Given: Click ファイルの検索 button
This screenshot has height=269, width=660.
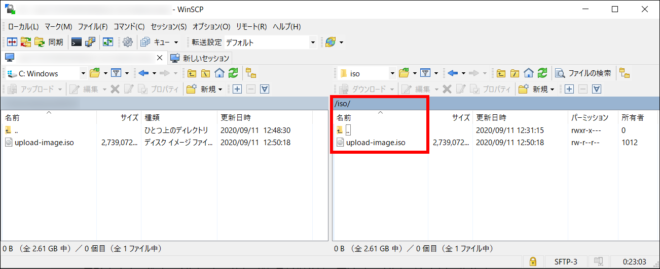Looking at the screenshot, I should coord(583,73).
